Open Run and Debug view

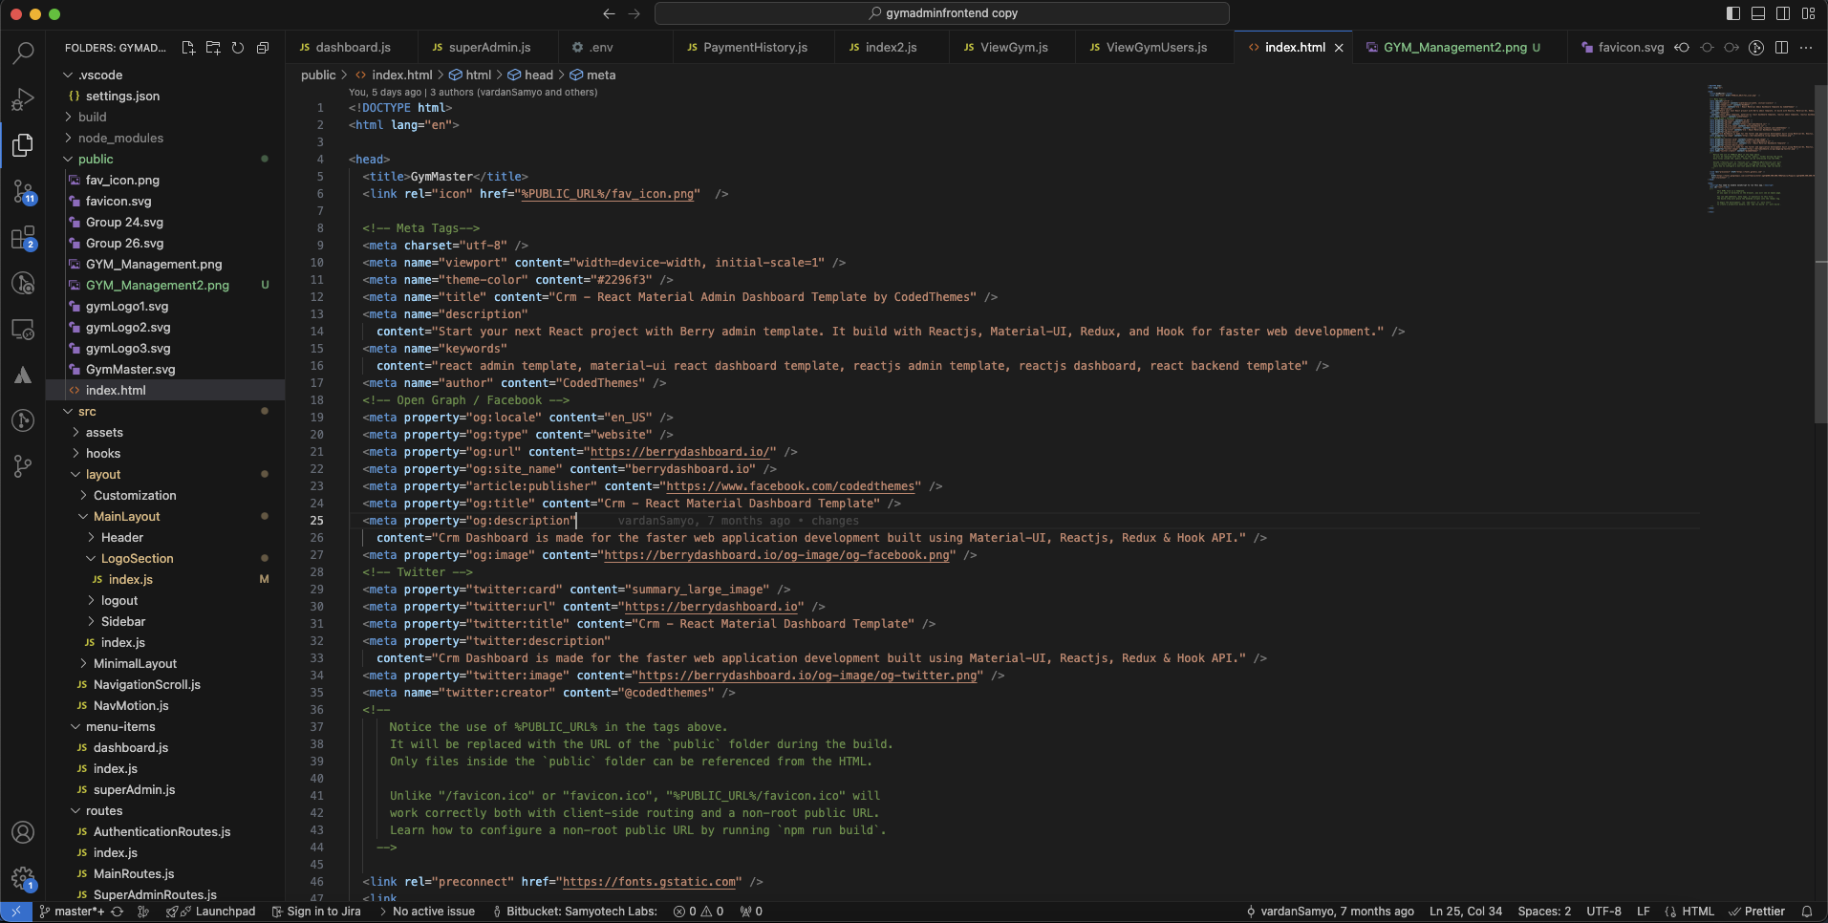(23, 99)
